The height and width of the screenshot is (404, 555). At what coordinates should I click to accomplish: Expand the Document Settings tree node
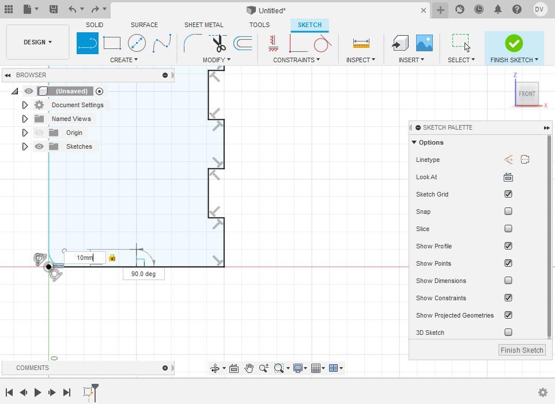click(25, 105)
